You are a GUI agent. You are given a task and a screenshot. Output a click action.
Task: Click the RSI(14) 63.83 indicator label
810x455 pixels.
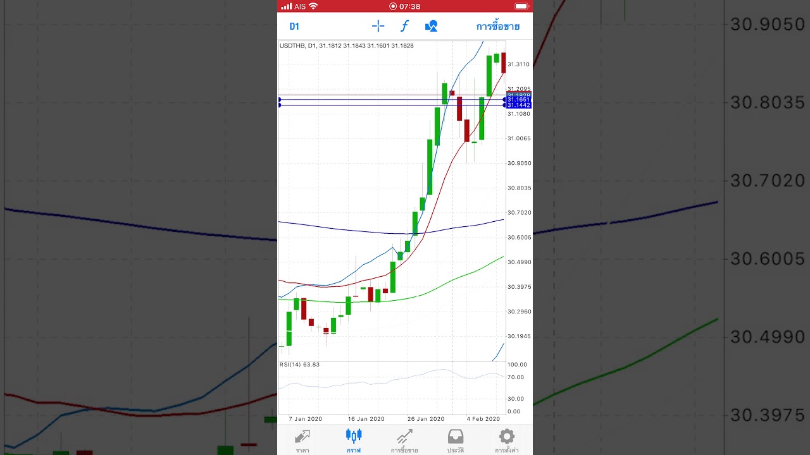click(x=300, y=365)
